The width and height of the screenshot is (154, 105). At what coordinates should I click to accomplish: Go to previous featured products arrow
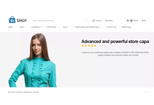coord(145,92)
